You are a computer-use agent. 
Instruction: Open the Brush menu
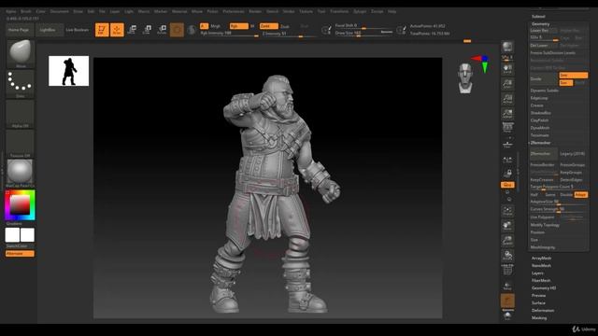[x=26, y=11]
